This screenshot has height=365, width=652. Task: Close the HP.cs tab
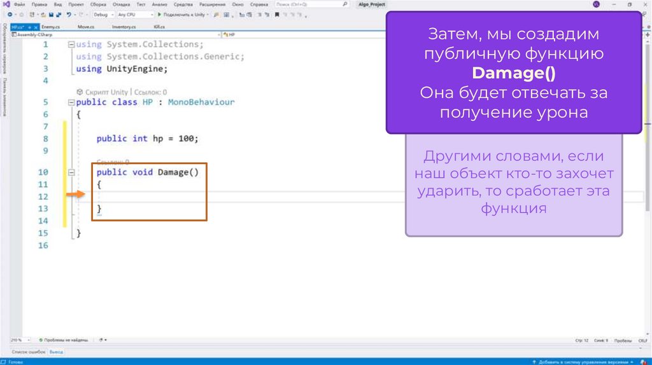(x=36, y=27)
